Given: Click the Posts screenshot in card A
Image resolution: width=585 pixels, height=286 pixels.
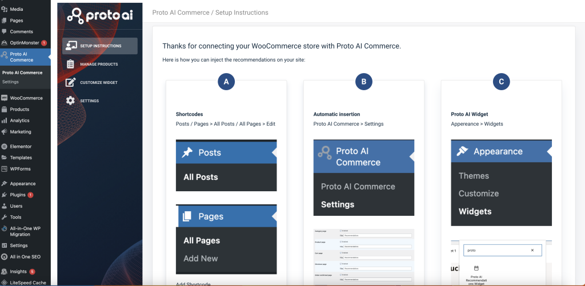Looking at the screenshot, I should pyautogui.click(x=226, y=165).
